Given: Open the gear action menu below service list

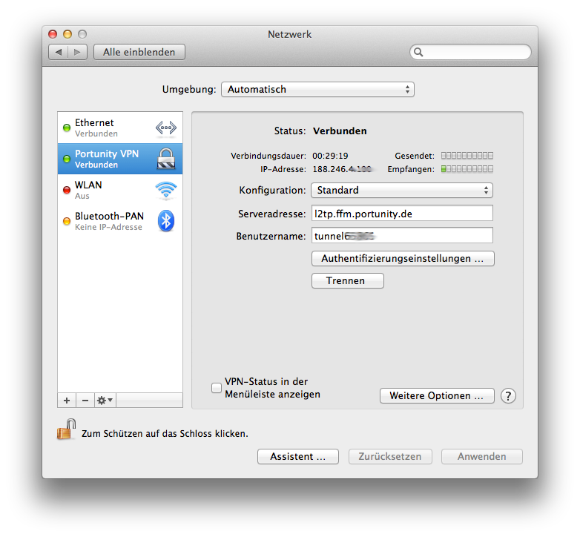Looking at the screenshot, I should point(105,401).
